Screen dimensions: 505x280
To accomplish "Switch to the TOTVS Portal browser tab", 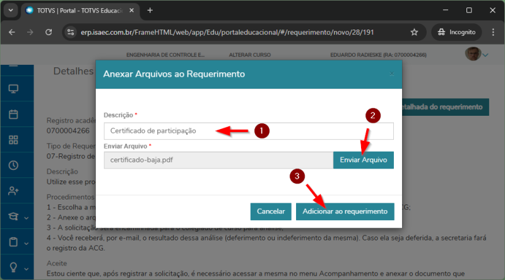I will (x=76, y=11).
